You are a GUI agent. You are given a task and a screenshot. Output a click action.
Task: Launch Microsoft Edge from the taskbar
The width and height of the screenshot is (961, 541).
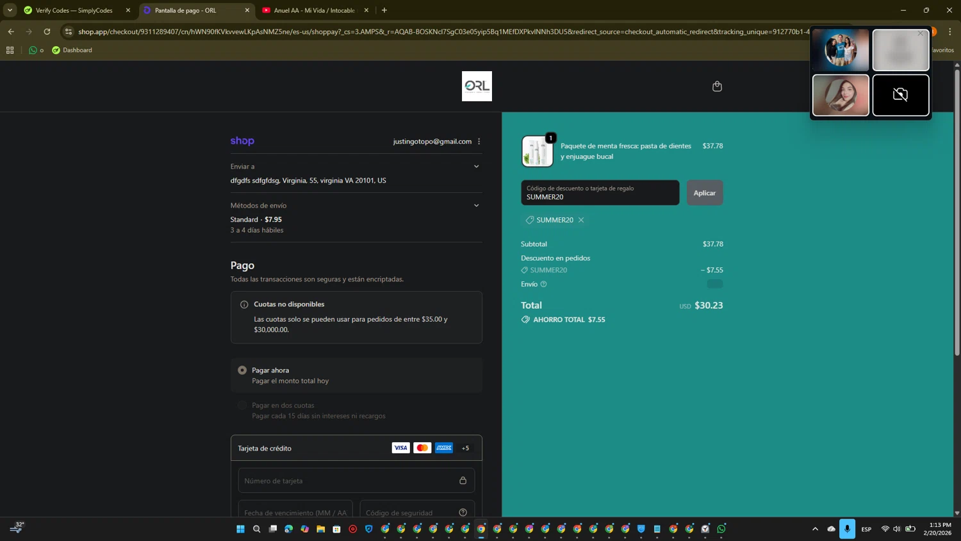click(x=288, y=529)
